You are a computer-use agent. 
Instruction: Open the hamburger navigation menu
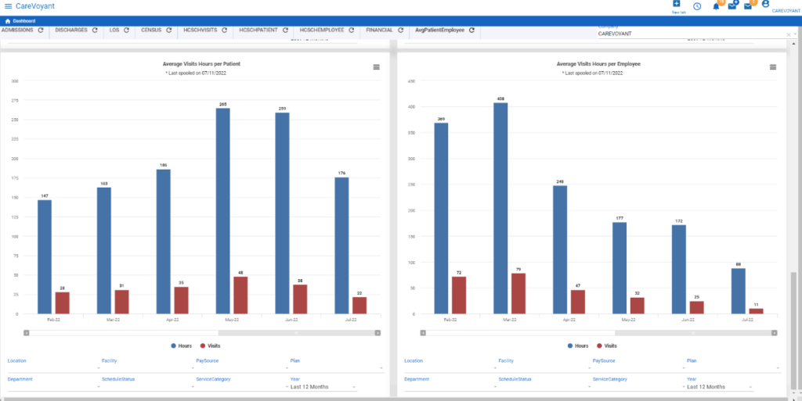click(x=8, y=6)
